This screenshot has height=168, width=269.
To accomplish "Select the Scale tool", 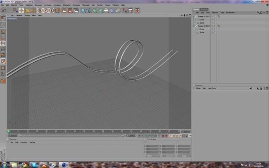I will 27,10.
